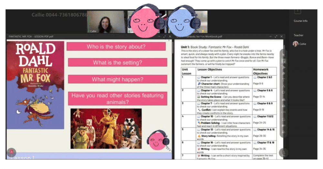Select the scissors tool

pyautogui.click(x=284, y=86)
